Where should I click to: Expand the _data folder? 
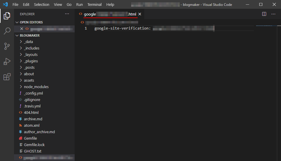(x=21, y=42)
